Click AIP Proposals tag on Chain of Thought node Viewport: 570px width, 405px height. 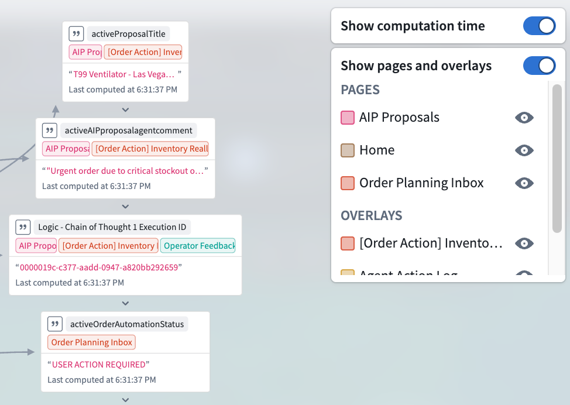36,246
